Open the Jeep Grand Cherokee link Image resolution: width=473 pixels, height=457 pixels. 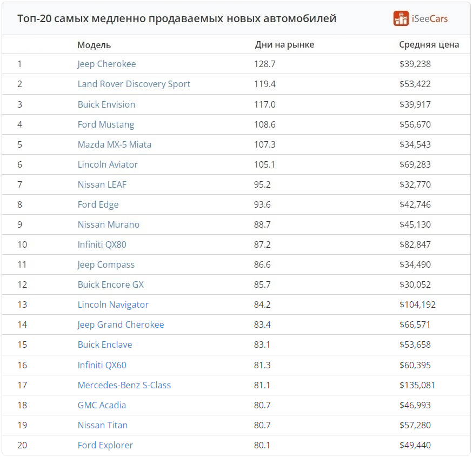coord(121,325)
